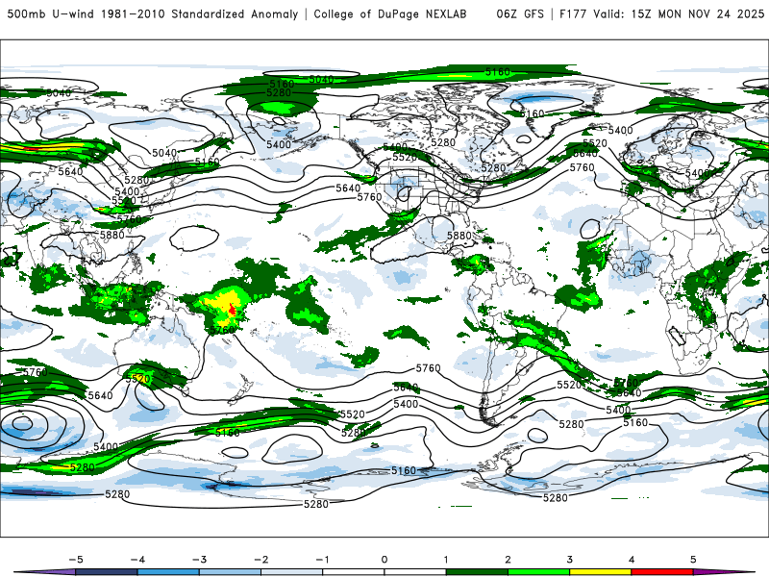The height and width of the screenshot is (577, 769).
Task: Click the '500mb U-wind 1981-2010 Standardized Anomaly' title
Action: pyautogui.click(x=153, y=14)
